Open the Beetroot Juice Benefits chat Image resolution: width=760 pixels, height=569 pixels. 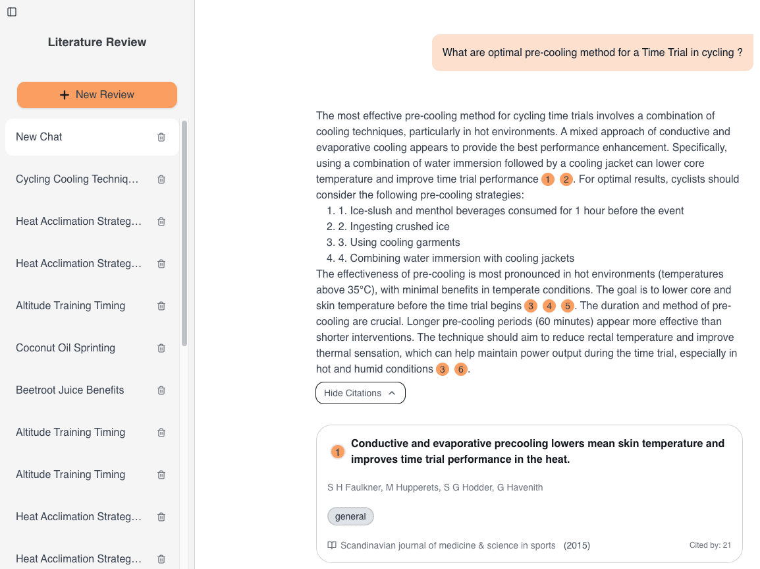tap(70, 390)
